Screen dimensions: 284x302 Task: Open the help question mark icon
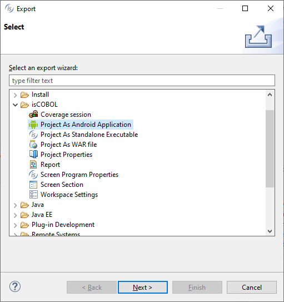tap(15, 286)
